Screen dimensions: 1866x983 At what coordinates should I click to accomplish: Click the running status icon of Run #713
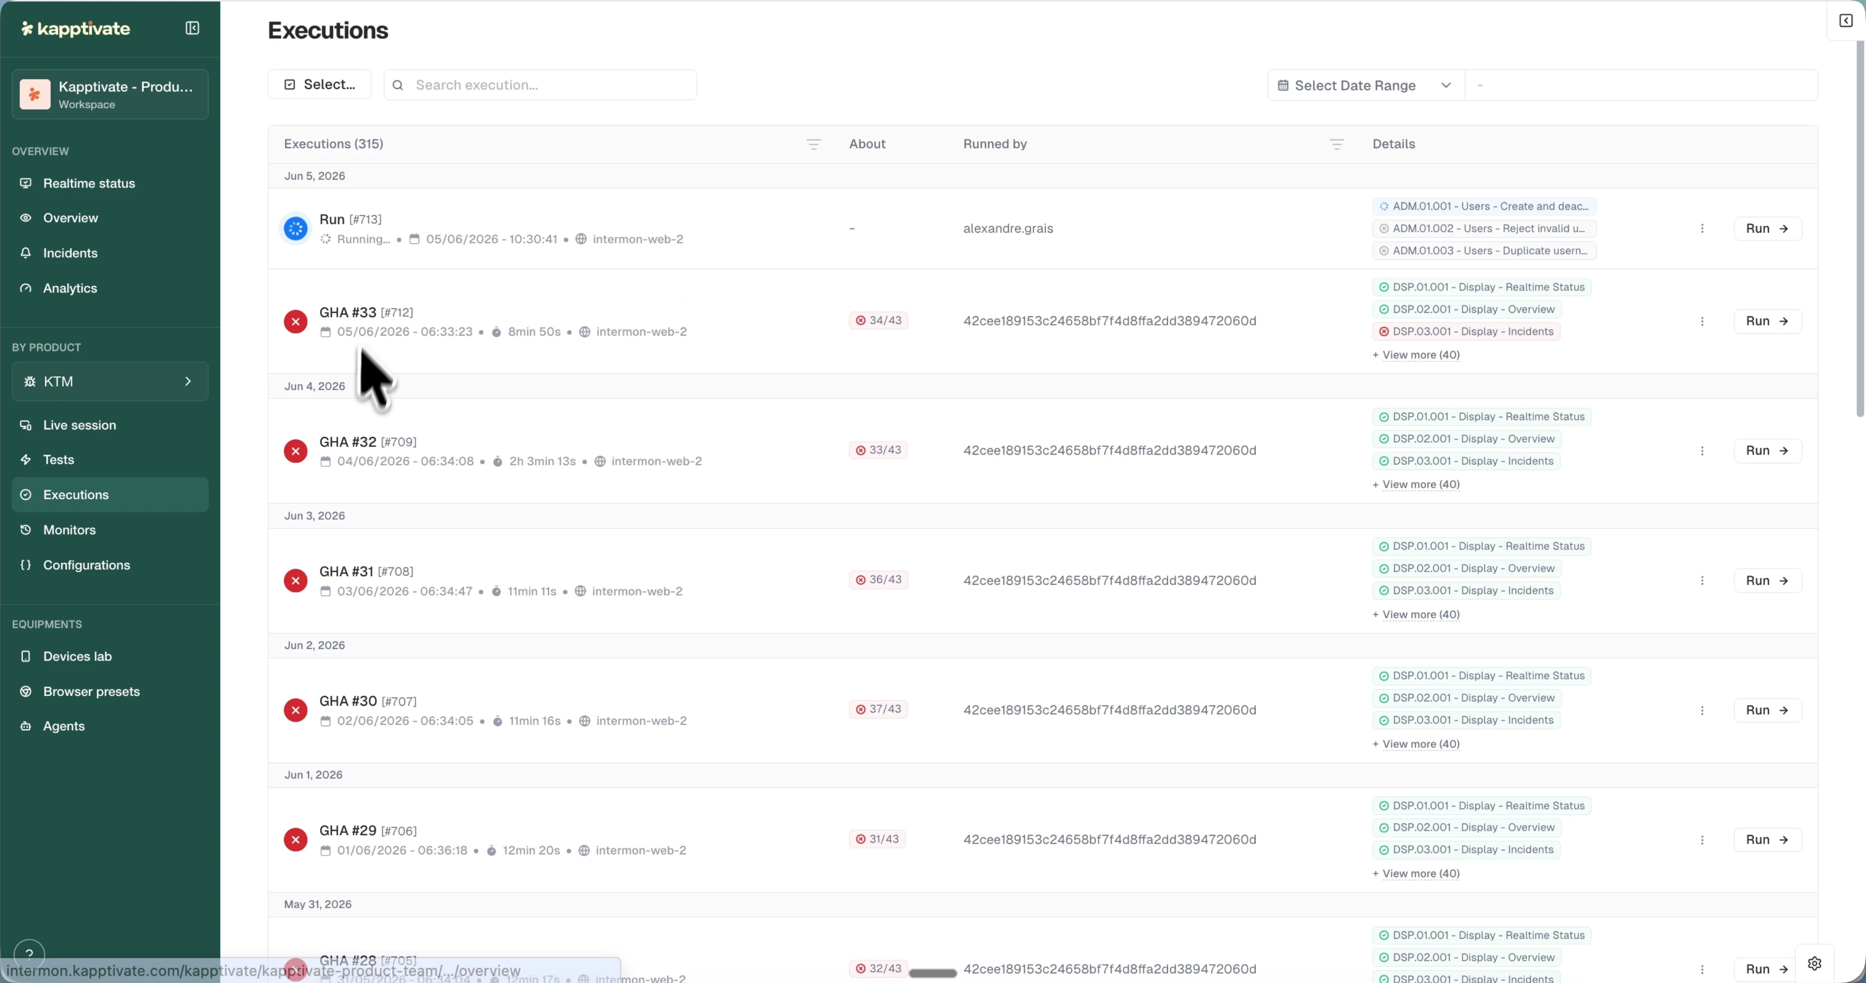tap(295, 229)
